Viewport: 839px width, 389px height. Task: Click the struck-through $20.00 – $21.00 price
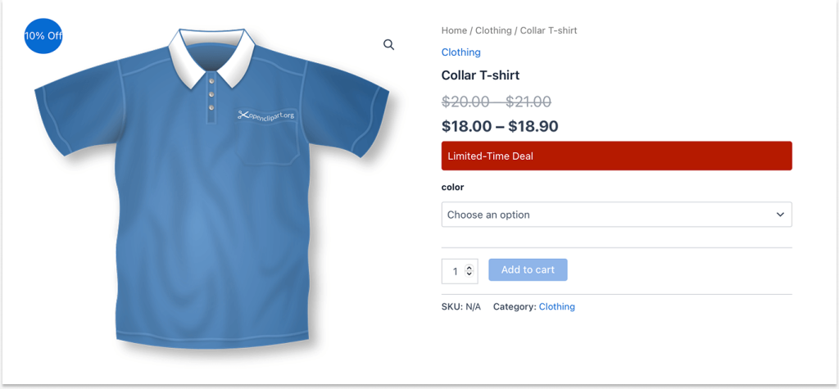496,102
